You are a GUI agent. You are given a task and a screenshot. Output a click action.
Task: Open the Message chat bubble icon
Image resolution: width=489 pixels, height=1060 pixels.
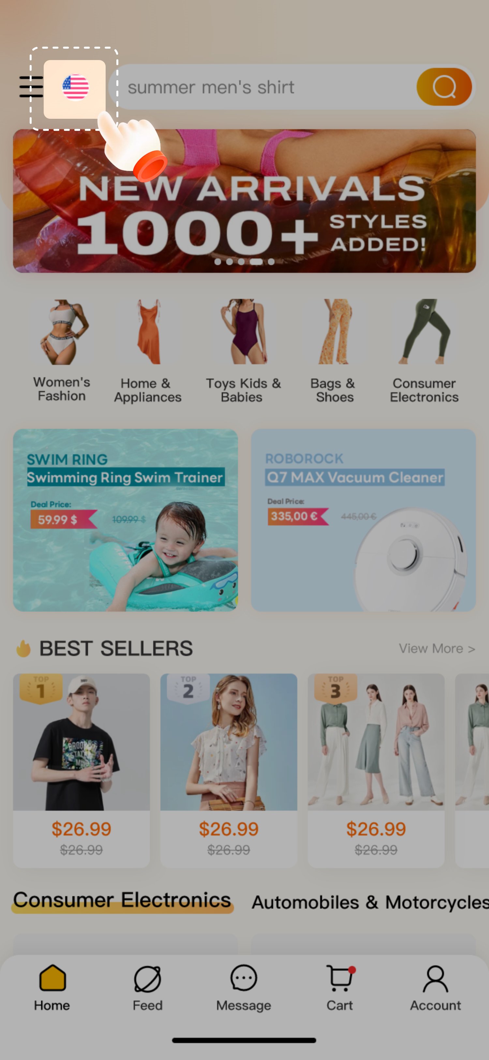(x=244, y=978)
